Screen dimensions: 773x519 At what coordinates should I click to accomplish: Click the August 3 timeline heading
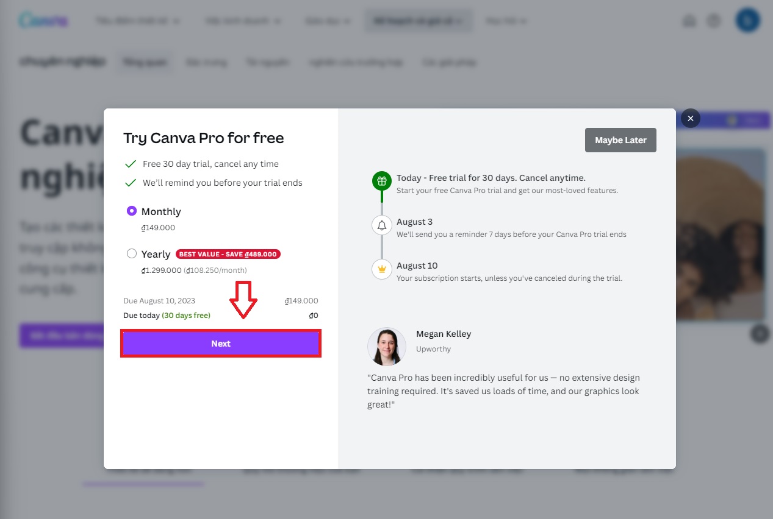[x=414, y=222]
